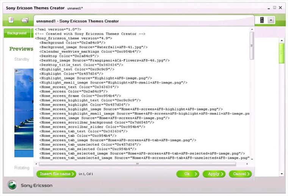The width and height of the screenshot is (288, 196).
Task: Click the 'Ln 1, Col 1' cursor position text
Action: pyautogui.click(x=86, y=174)
